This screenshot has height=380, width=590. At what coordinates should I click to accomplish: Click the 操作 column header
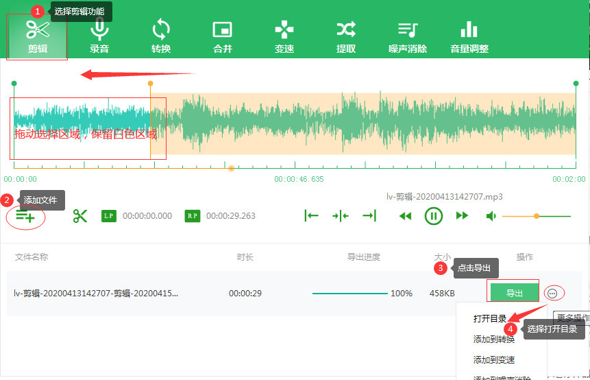(525, 257)
